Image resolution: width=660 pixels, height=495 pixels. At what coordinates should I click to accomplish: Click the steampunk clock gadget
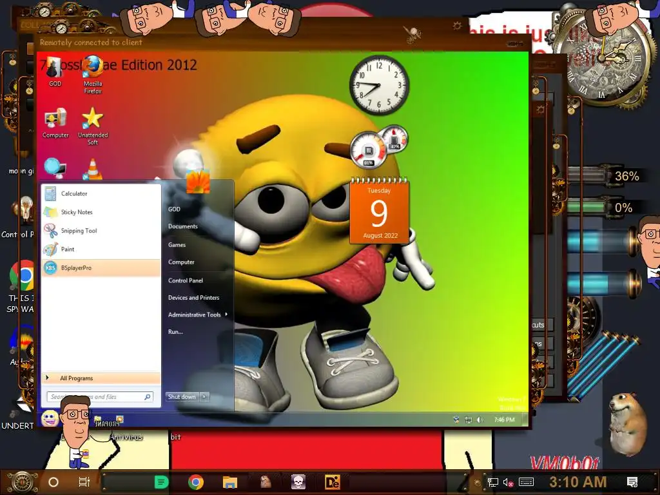[x=602, y=59]
